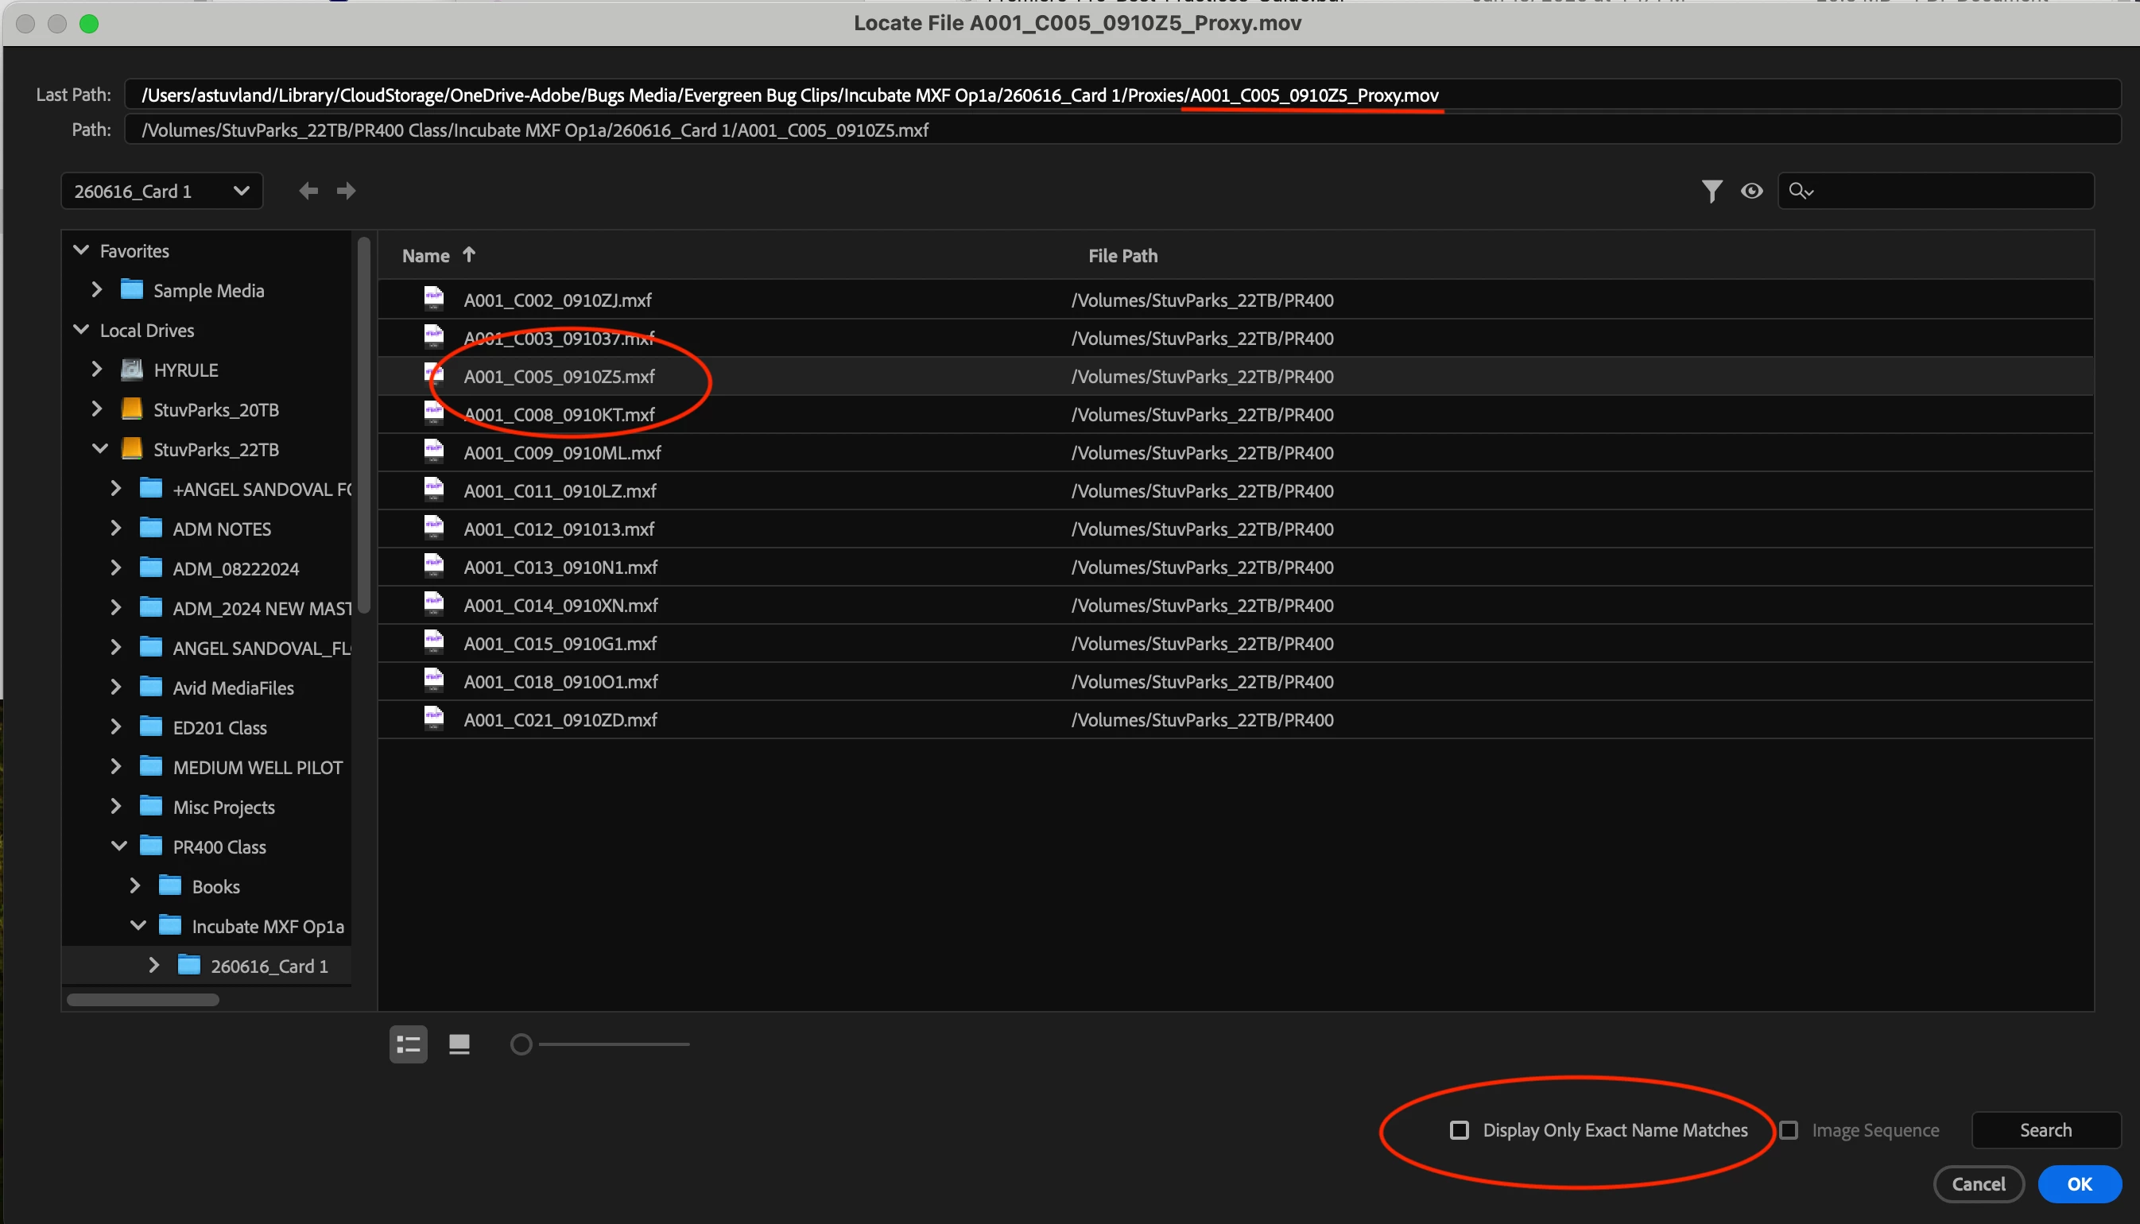Screen dimensions: 2140x1224
Task: Click the Name column sort arrow
Action: point(469,254)
